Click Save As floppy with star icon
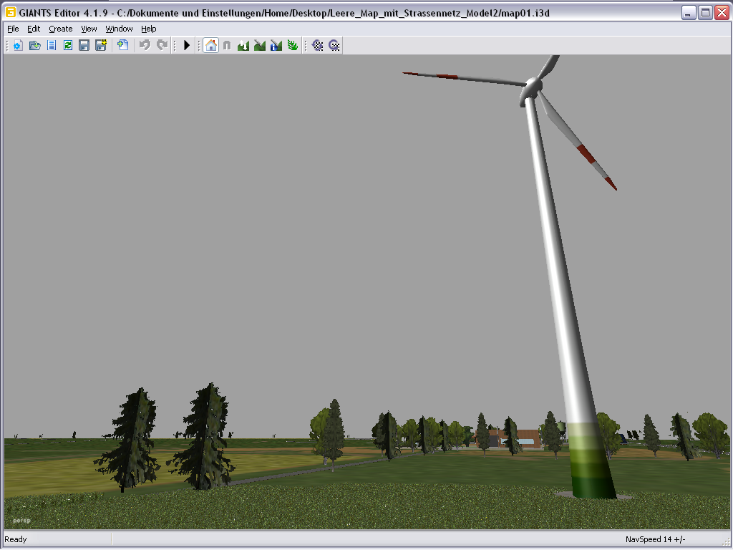The width and height of the screenshot is (733, 550). click(101, 45)
